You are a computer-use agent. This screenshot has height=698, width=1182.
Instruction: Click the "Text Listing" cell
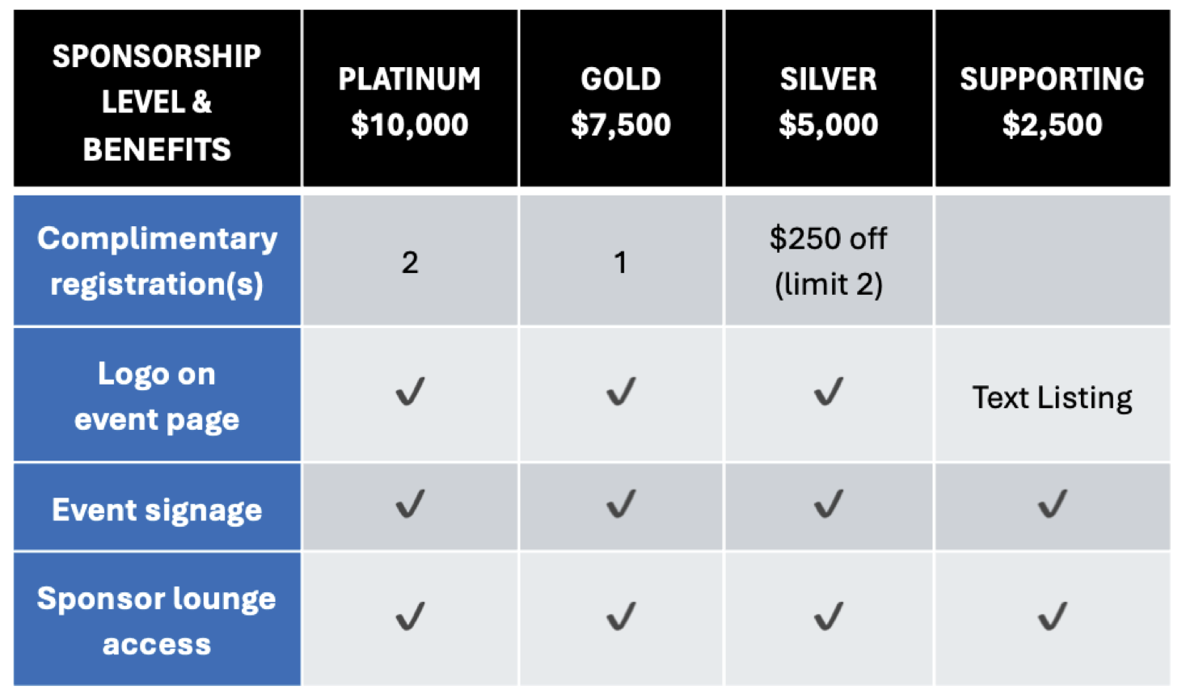[x=1052, y=397]
